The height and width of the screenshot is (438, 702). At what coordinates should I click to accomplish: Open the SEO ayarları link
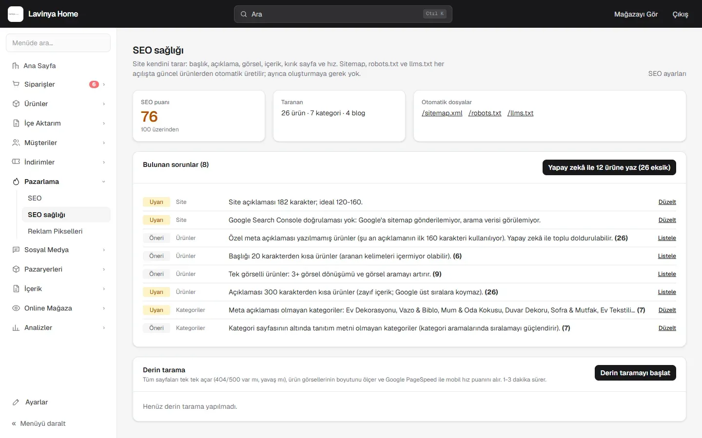coord(667,73)
